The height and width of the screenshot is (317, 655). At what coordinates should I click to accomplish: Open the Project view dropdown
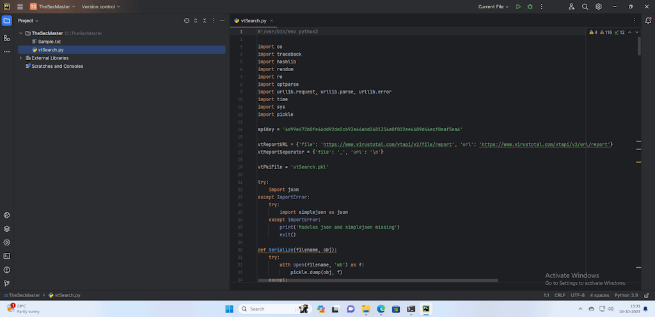(28, 20)
